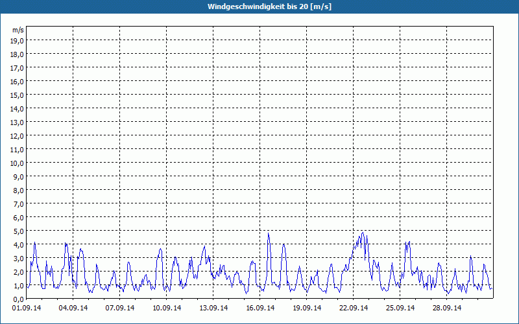Image resolution: width=519 pixels, height=324 pixels.
Task: Click the y-axis label 0,0
Action: coord(19,299)
